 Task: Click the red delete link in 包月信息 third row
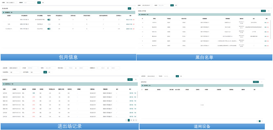(x=134, y=29)
